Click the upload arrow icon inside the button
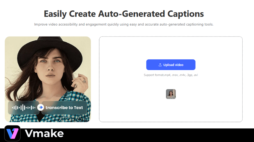Image resolution: width=254 pixels, height=142 pixels. click(160, 65)
